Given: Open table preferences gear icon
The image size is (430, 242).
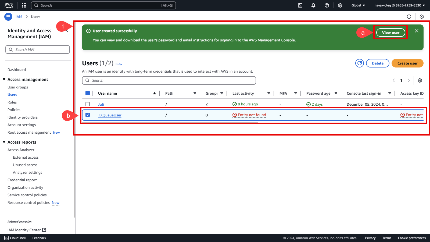Looking at the screenshot, I should click(x=420, y=80).
